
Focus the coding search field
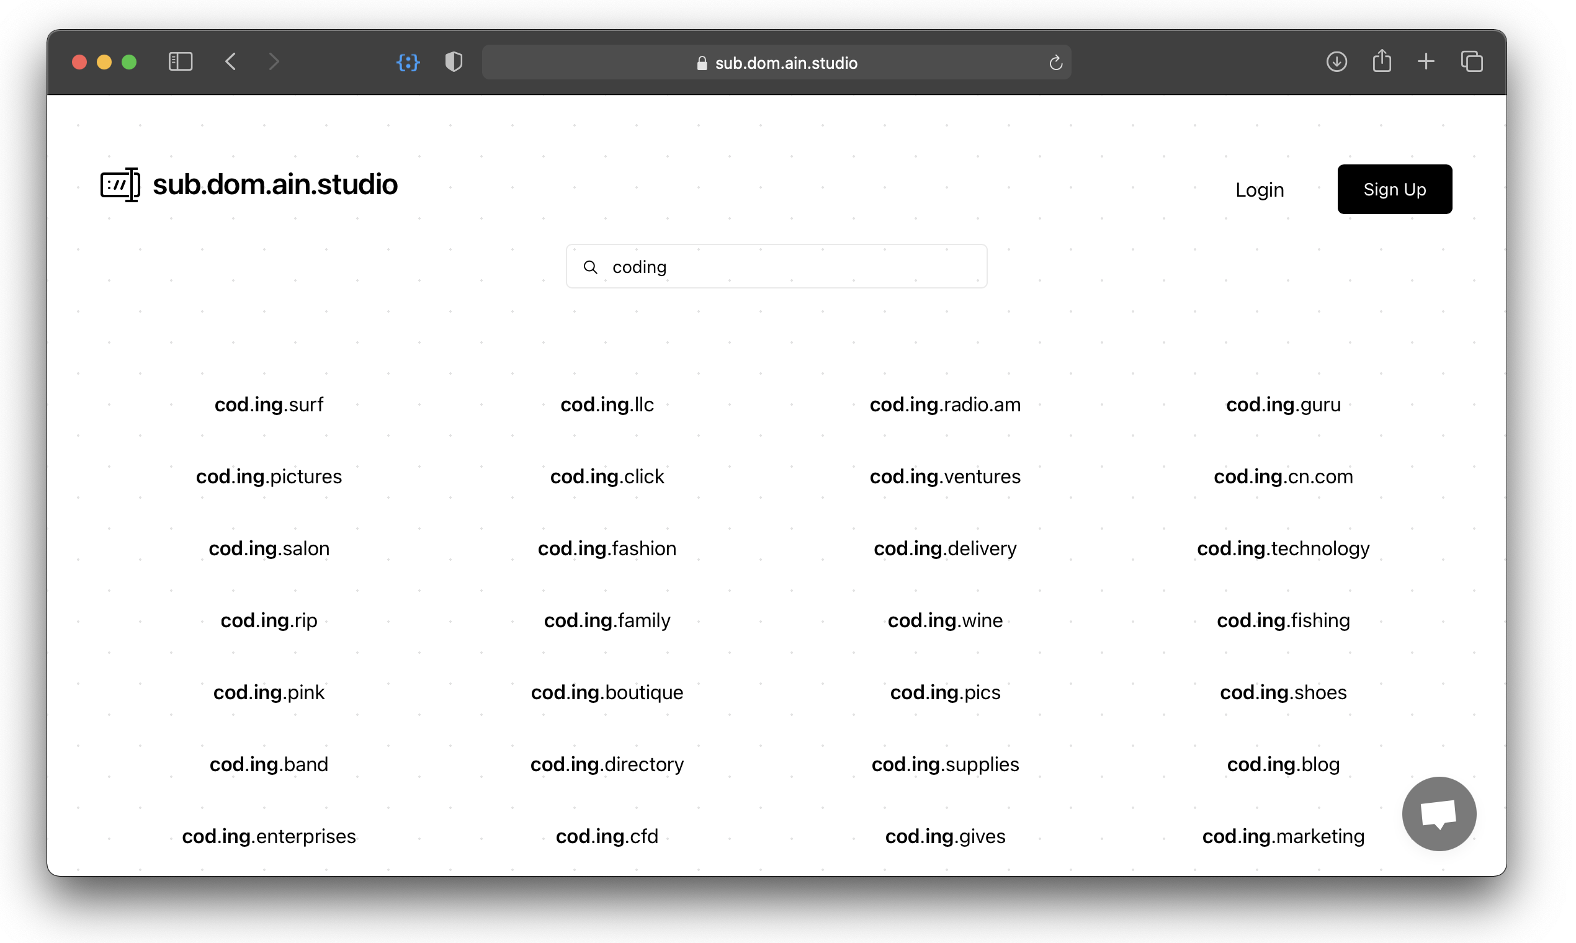click(777, 267)
